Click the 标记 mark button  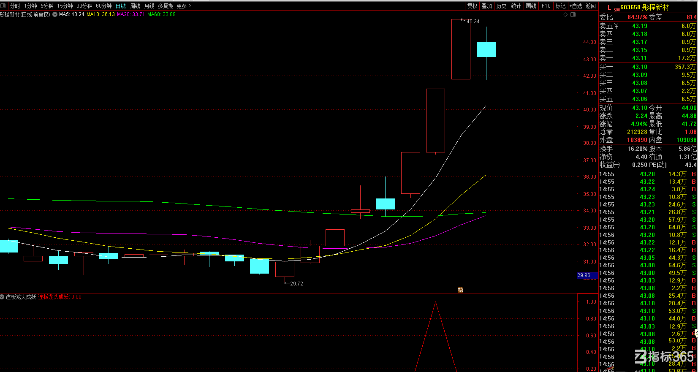560,6
